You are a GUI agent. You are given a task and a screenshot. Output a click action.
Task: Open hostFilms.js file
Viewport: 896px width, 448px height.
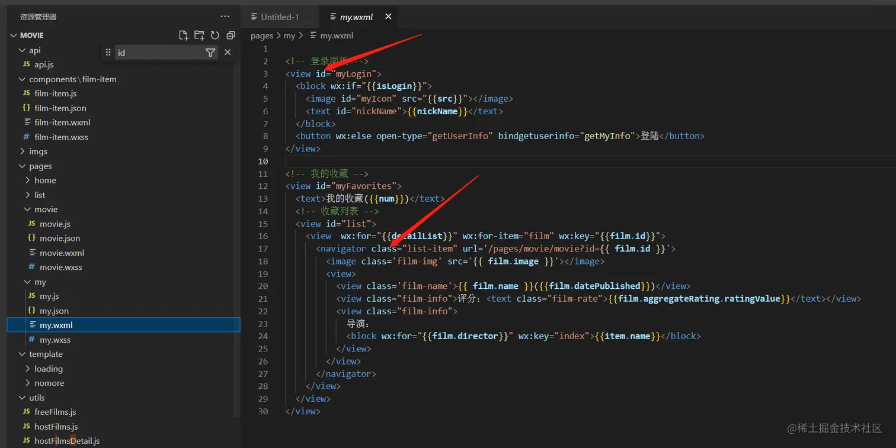pos(56,427)
